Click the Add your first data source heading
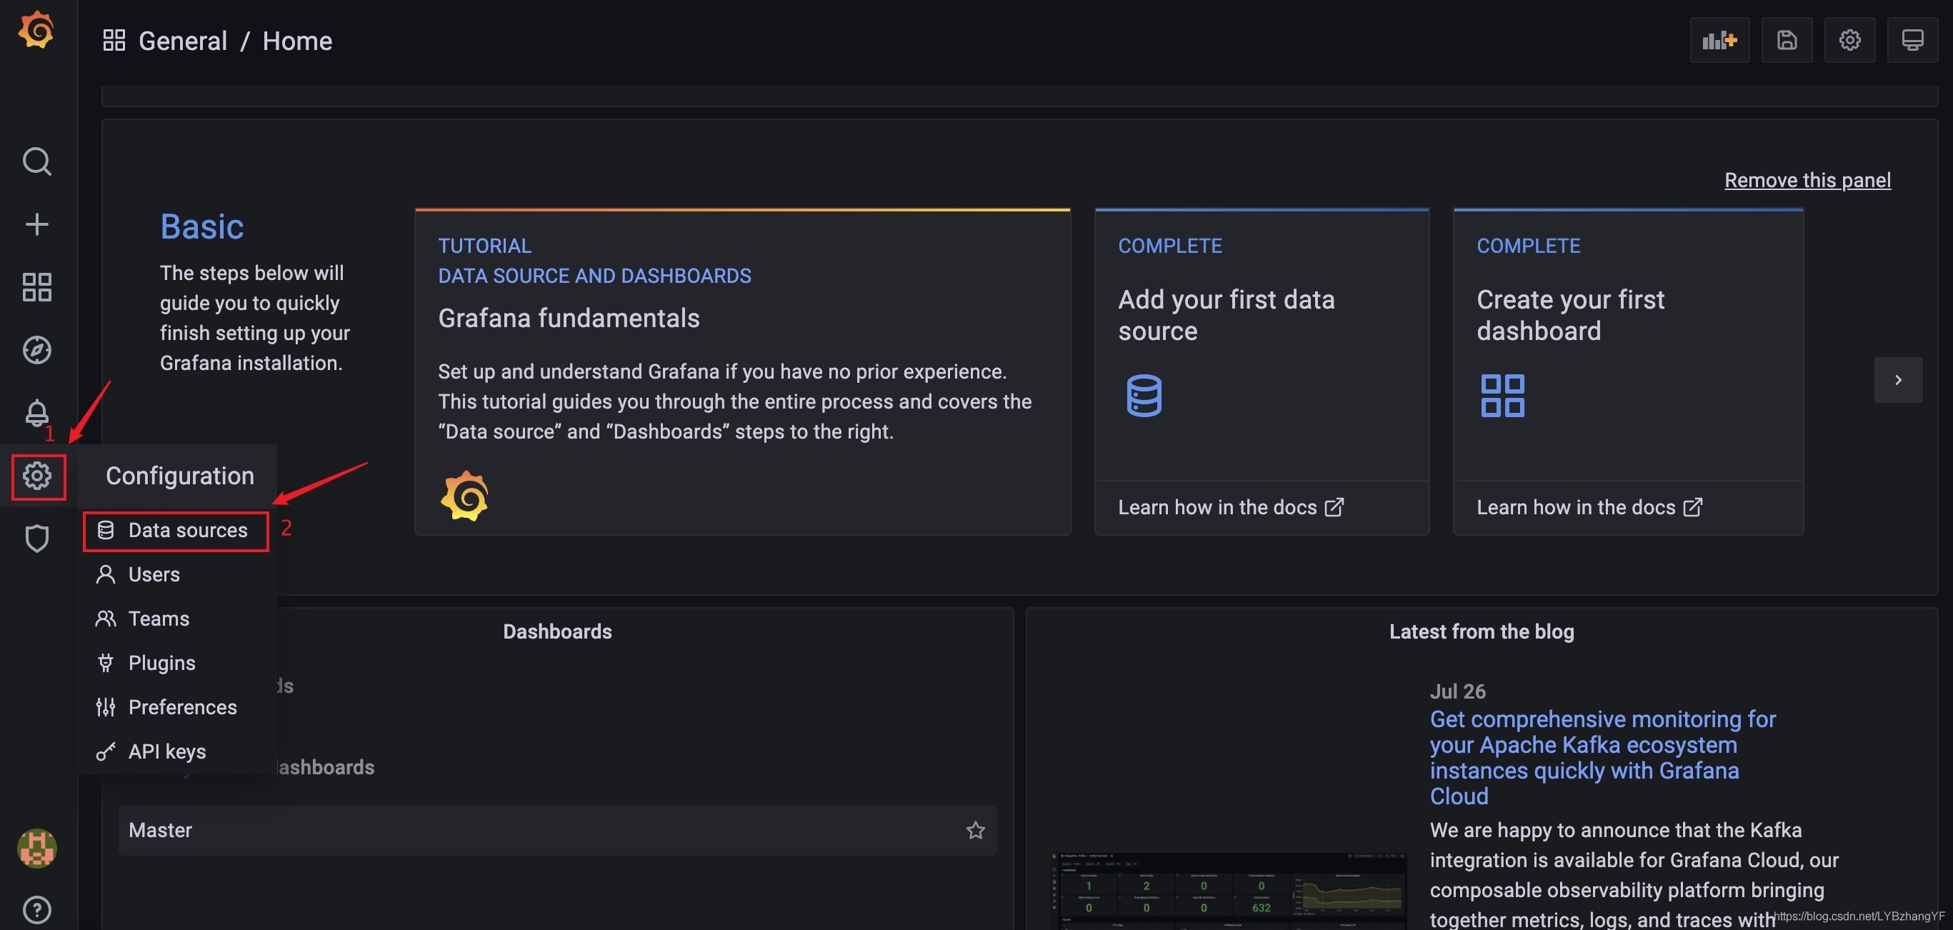 [x=1226, y=315]
